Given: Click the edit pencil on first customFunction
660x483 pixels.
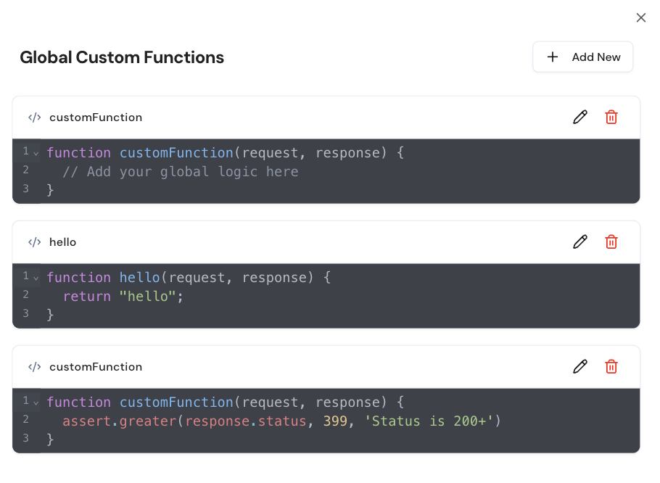Looking at the screenshot, I should coord(579,117).
